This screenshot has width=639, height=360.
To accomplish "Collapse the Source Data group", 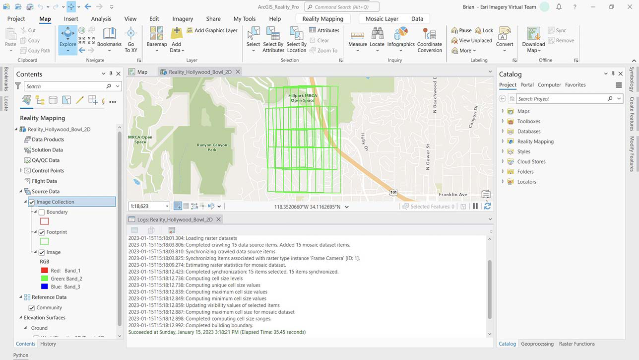I will pos(21,191).
